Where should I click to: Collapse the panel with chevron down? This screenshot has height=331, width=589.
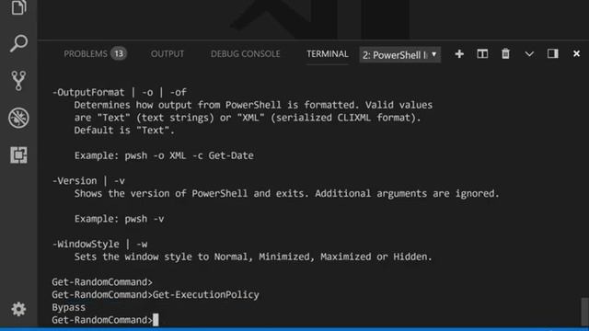(529, 54)
